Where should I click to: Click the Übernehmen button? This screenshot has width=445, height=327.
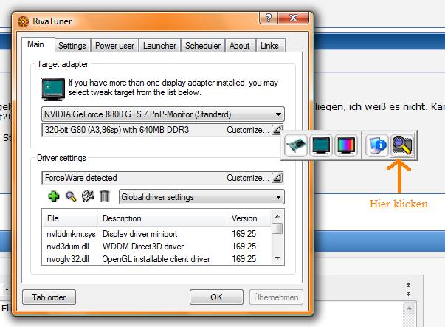(x=276, y=297)
